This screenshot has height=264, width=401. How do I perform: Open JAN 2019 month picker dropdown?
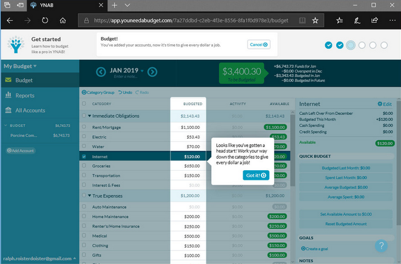[x=127, y=70]
